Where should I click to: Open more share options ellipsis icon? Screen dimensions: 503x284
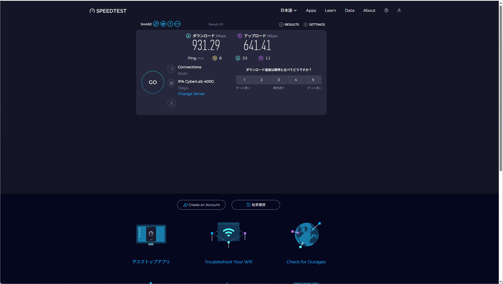tap(177, 24)
